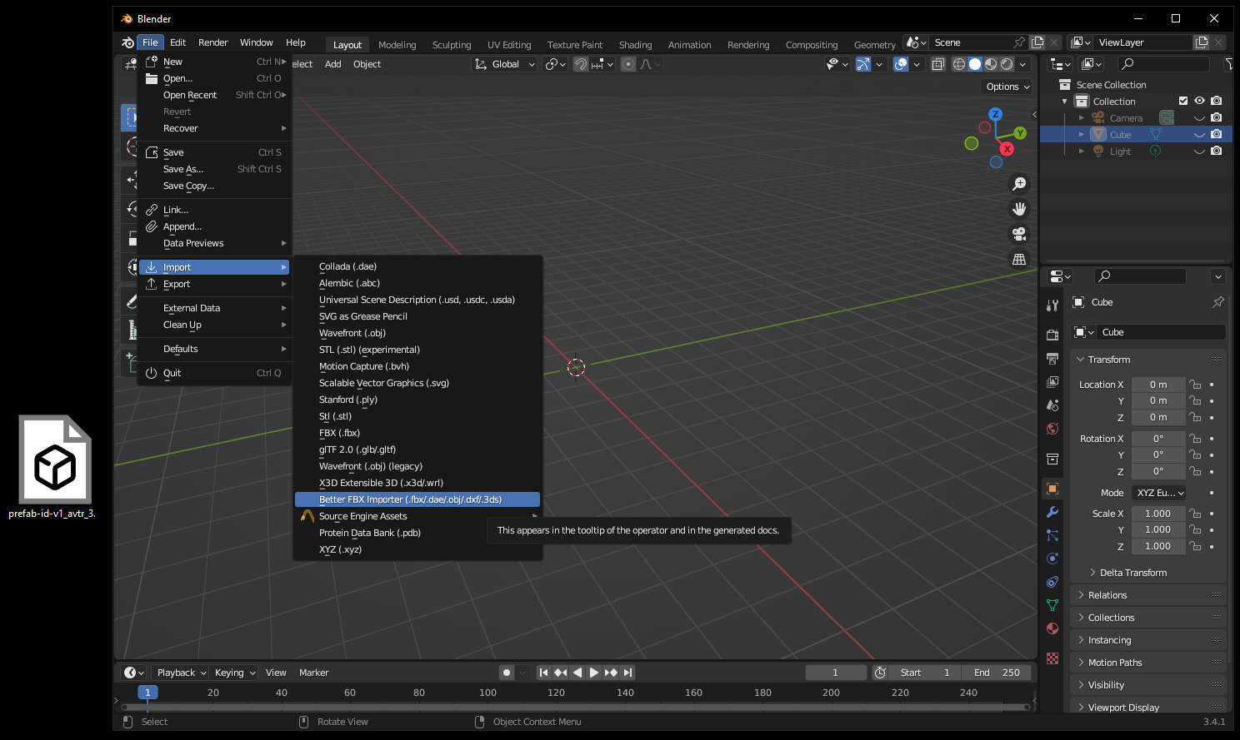Open the Render properties tab
The height and width of the screenshot is (740, 1240).
click(1052, 335)
